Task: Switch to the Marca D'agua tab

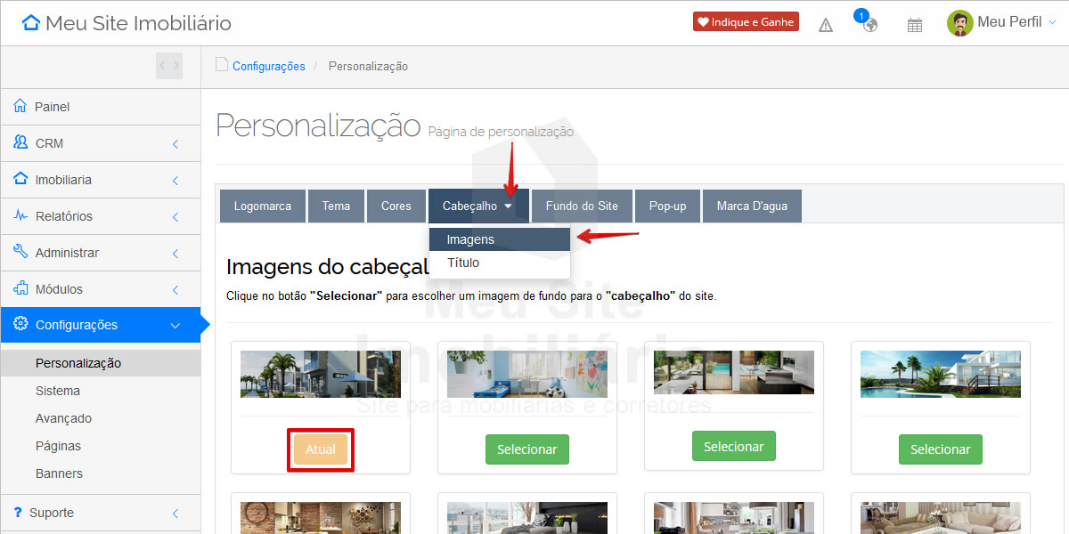Action: (751, 206)
